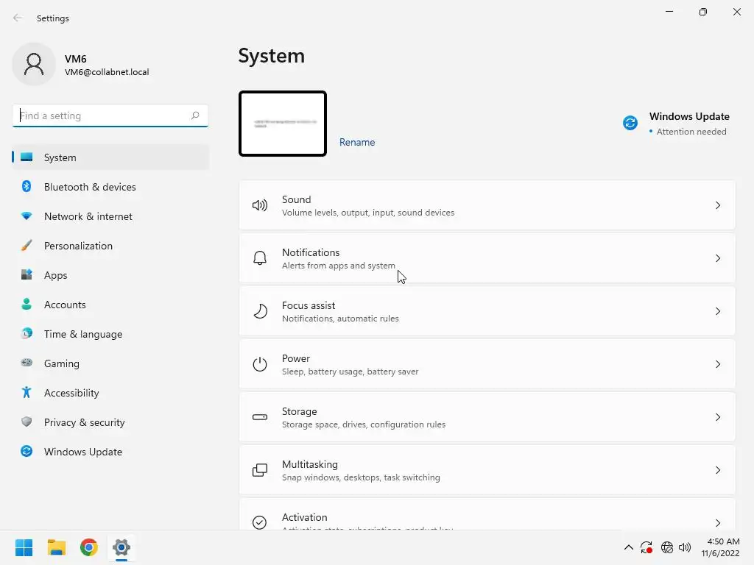
Task: Click the Bluetooth icon in sidebar
Action: point(27,186)
